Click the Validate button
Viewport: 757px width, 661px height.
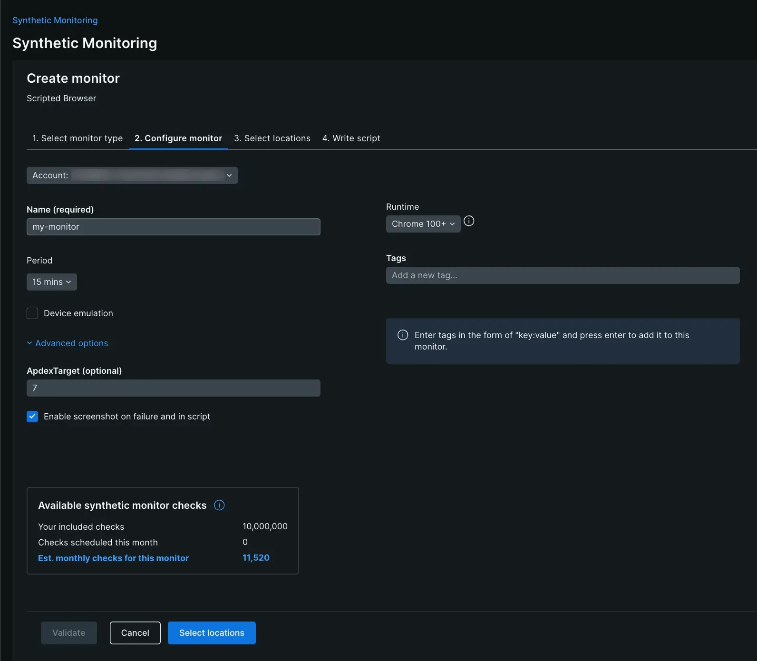69,633
